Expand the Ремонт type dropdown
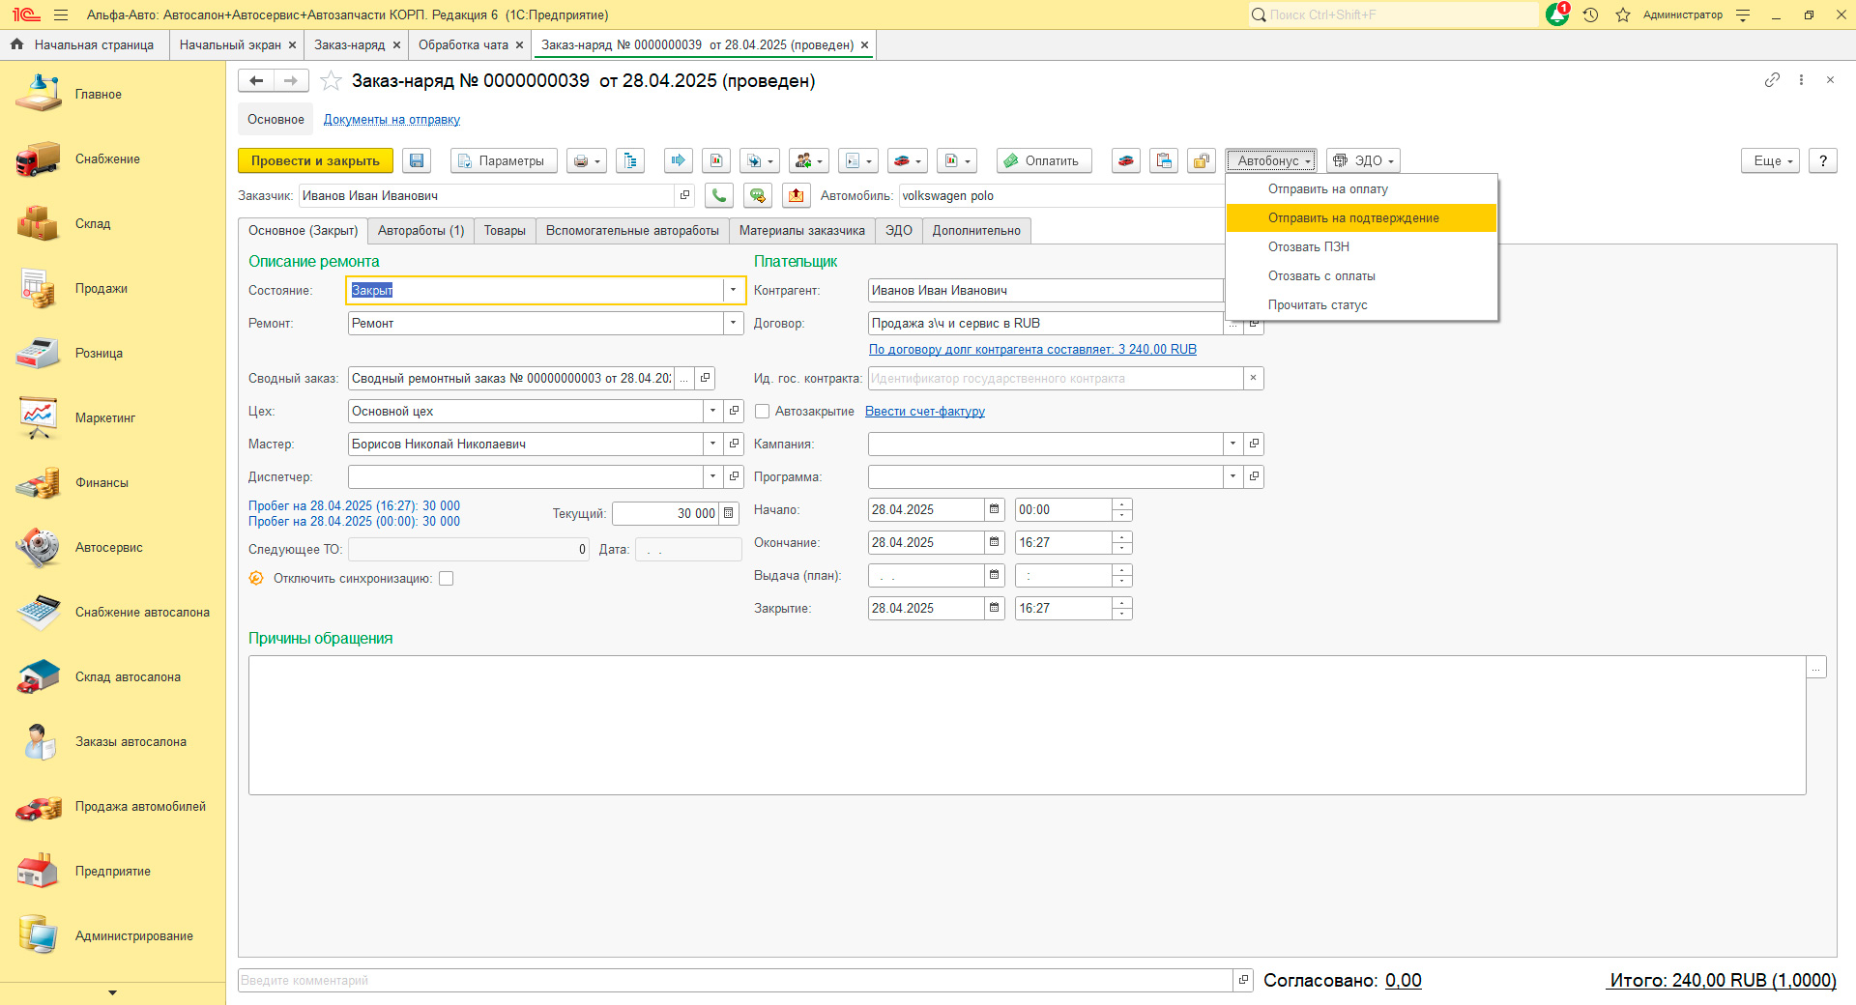Screen dimensions: 1856x1005 click(733, 323)
